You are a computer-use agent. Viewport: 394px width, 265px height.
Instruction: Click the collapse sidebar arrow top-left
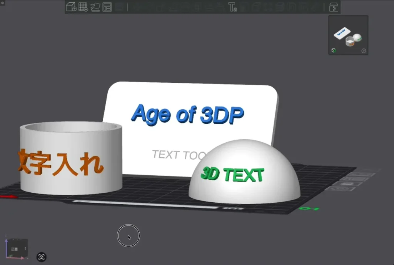pos(3,3)
